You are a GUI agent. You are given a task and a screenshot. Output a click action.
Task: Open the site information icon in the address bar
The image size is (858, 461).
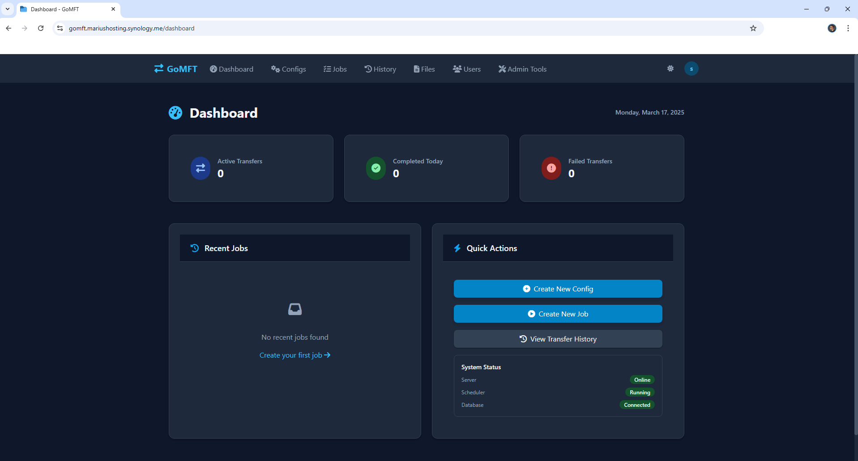coord(60,28)
